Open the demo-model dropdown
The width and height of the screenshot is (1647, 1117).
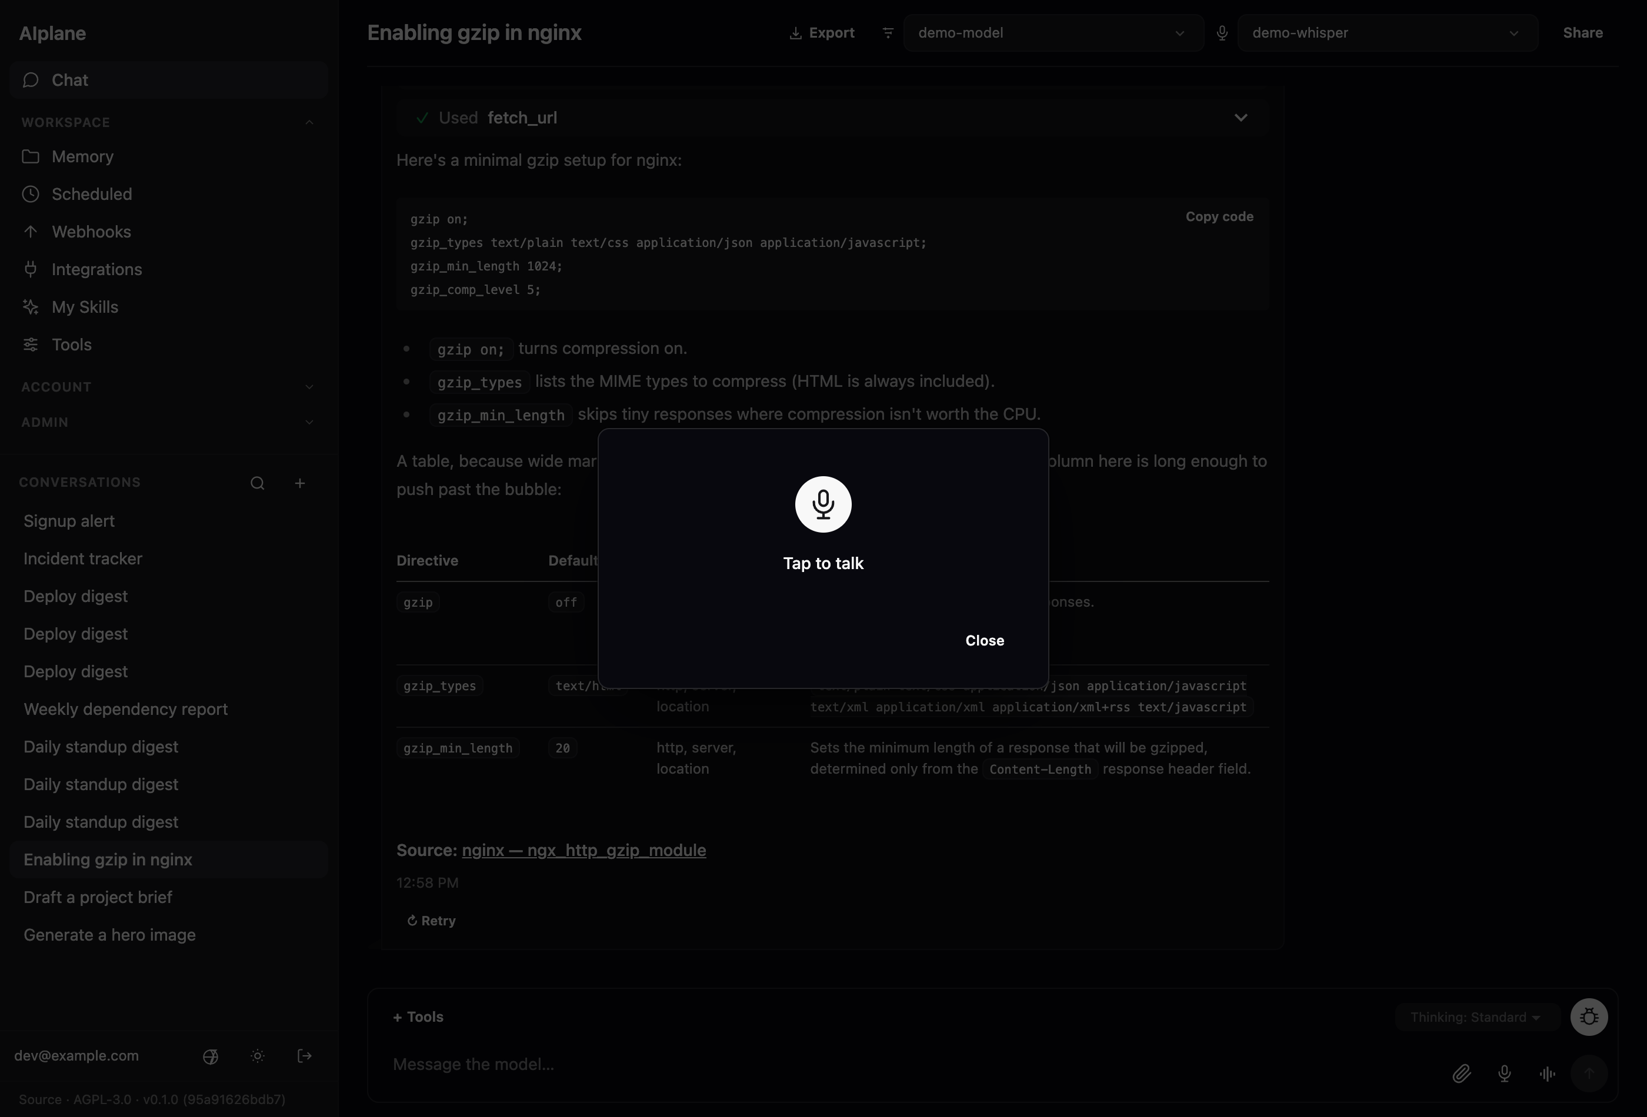pyautogui.click(x=1053, y=32)
